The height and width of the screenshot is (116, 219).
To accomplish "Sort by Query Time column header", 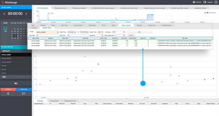I will (x=103, y=38).
